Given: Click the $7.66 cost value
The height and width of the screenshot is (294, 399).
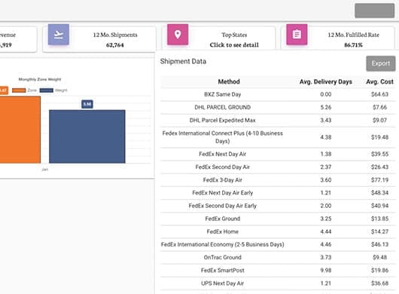Looking at the screenshot, I should click(379, 107).
